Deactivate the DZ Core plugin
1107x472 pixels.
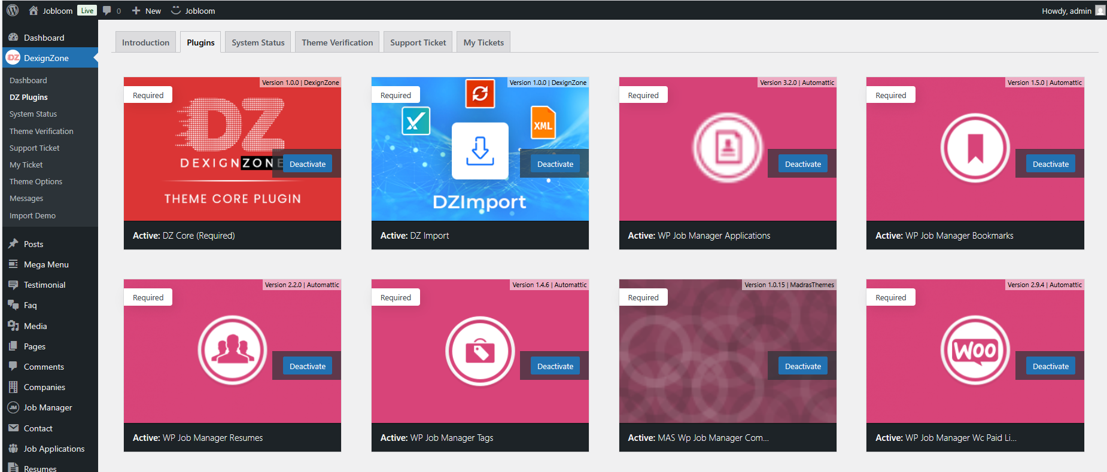[x=308, y=164]
